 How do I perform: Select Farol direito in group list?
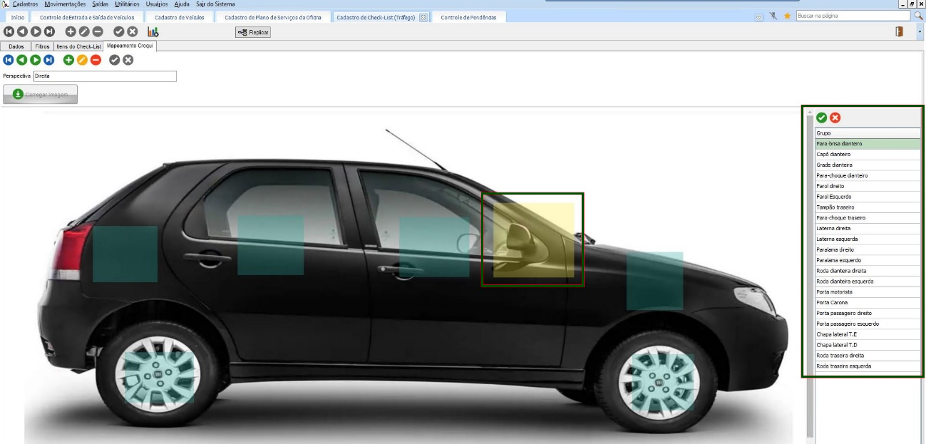pyautogui.click(x=868, y=186)
